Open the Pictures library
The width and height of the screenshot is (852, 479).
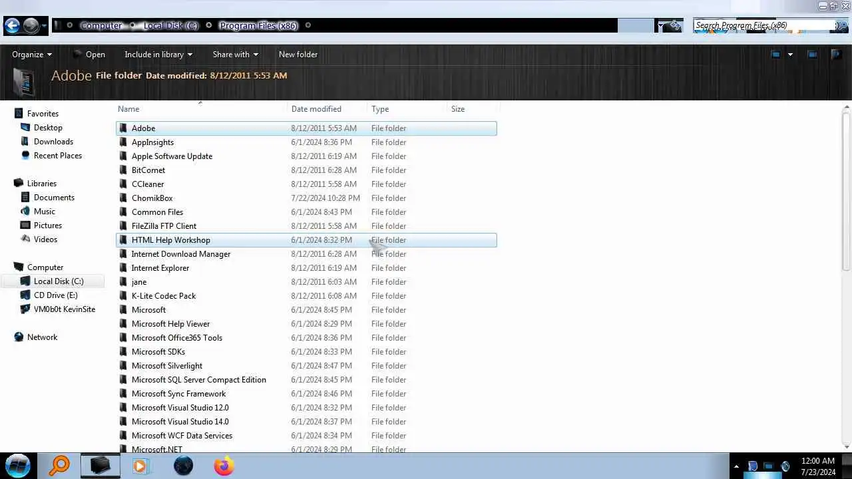point(48,226)
